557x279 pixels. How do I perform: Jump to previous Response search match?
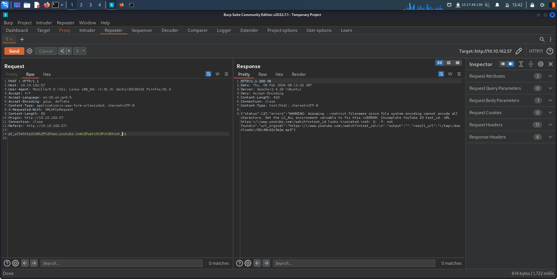click(257, 263)
